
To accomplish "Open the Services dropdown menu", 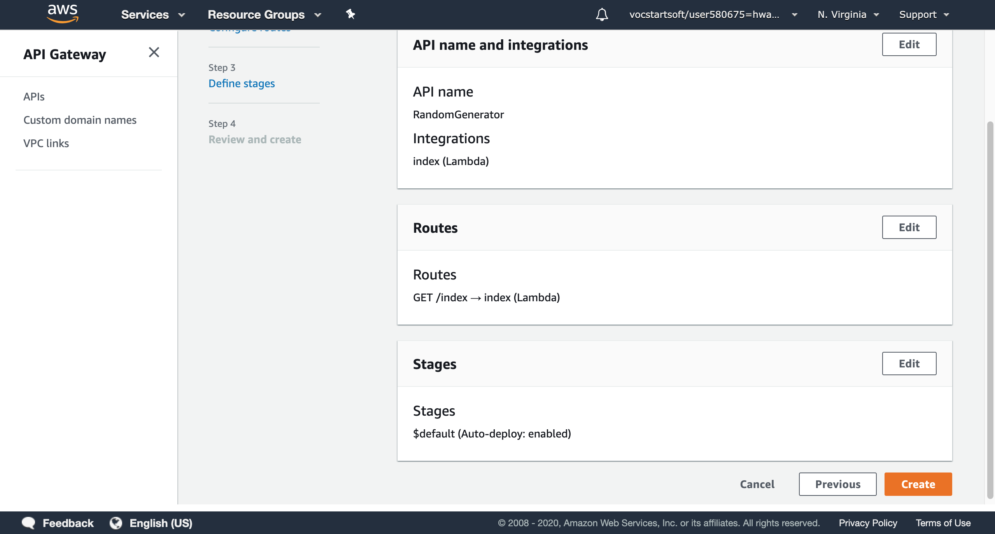I will pyautogui.click(x=153, y=15).
